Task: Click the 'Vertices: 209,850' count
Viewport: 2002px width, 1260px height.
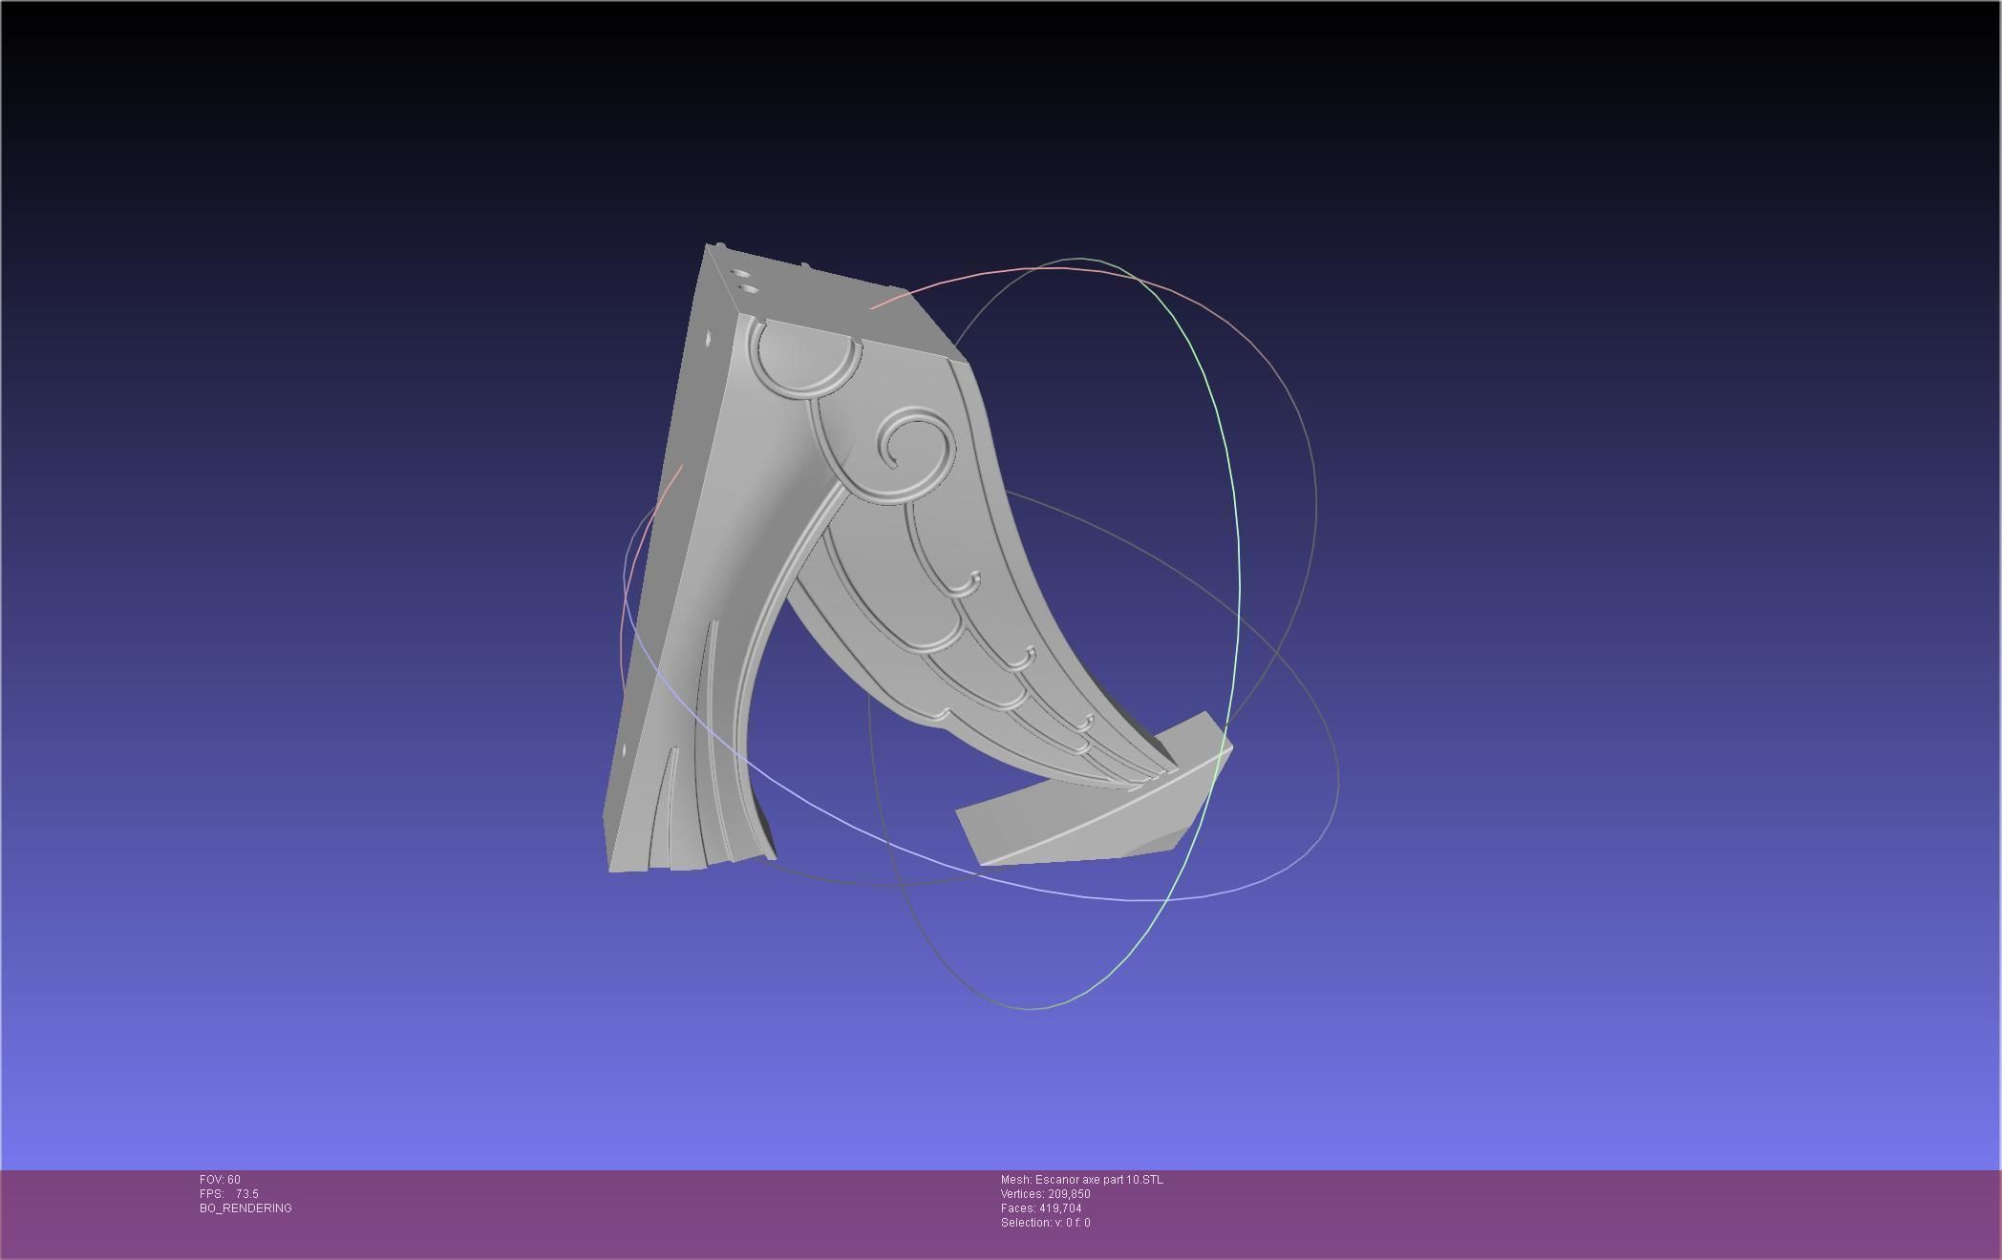Action: 1046,1194
